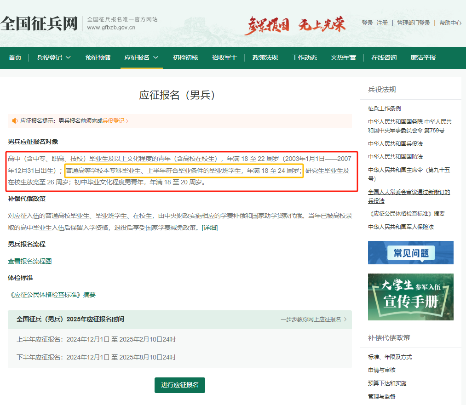This screenshot has height=405, width=466.
Task: Switch to the 首页 tab
Action: pos(14,57)
